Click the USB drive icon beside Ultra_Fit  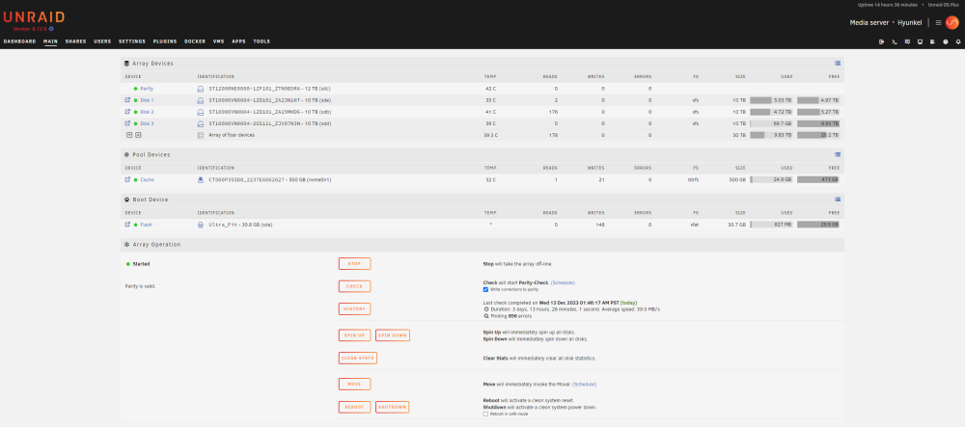tap(200, 225)
